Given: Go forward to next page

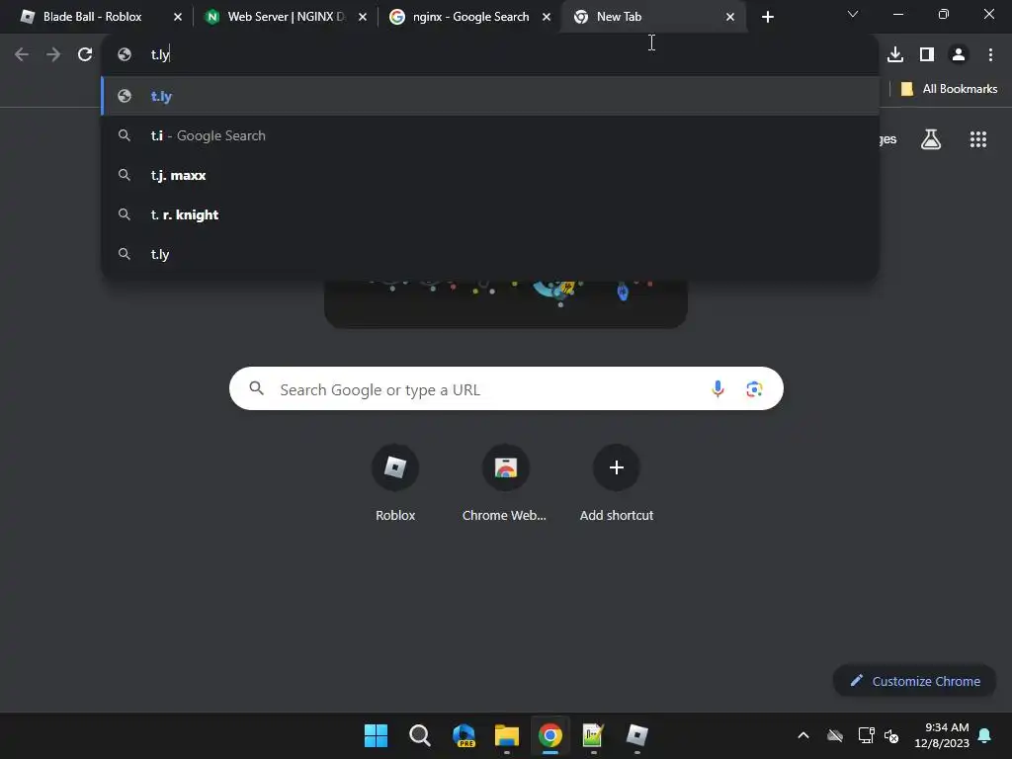Looking at the screenshot, I should [53, 55].
